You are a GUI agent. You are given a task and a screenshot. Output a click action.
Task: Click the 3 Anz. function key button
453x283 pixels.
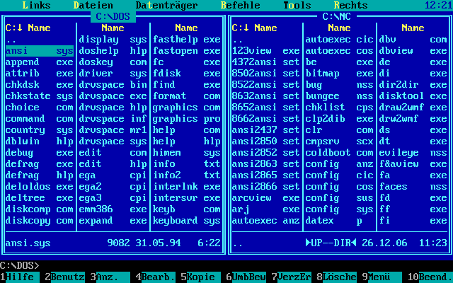tap(110, 277)
